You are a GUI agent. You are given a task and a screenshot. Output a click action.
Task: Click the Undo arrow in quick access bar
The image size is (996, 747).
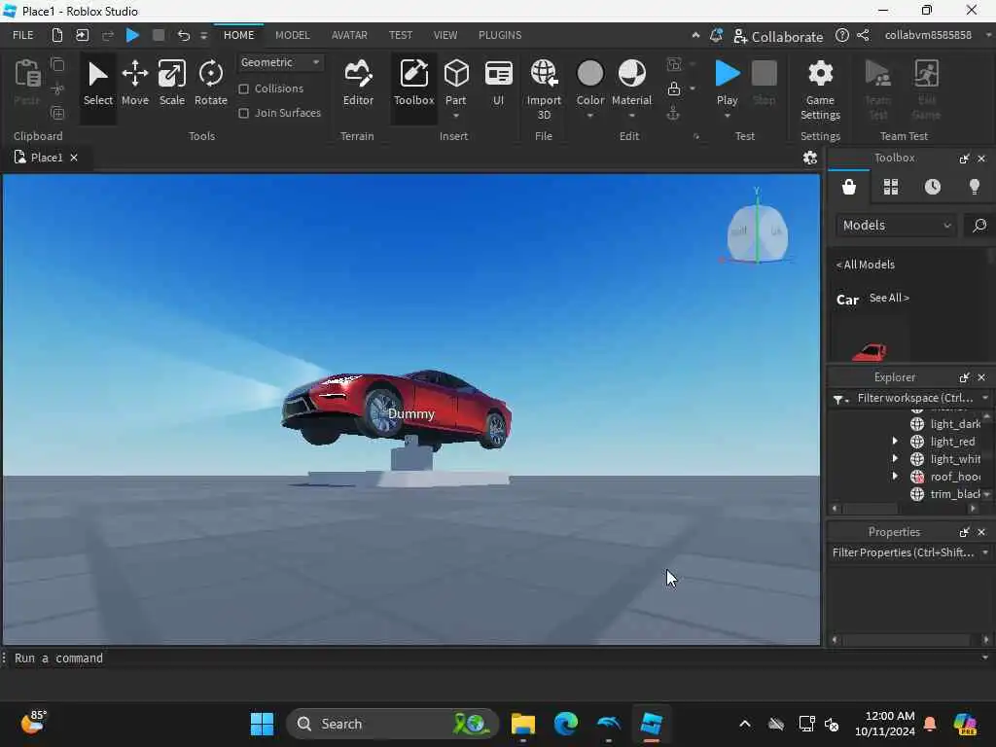pos(184,35)
